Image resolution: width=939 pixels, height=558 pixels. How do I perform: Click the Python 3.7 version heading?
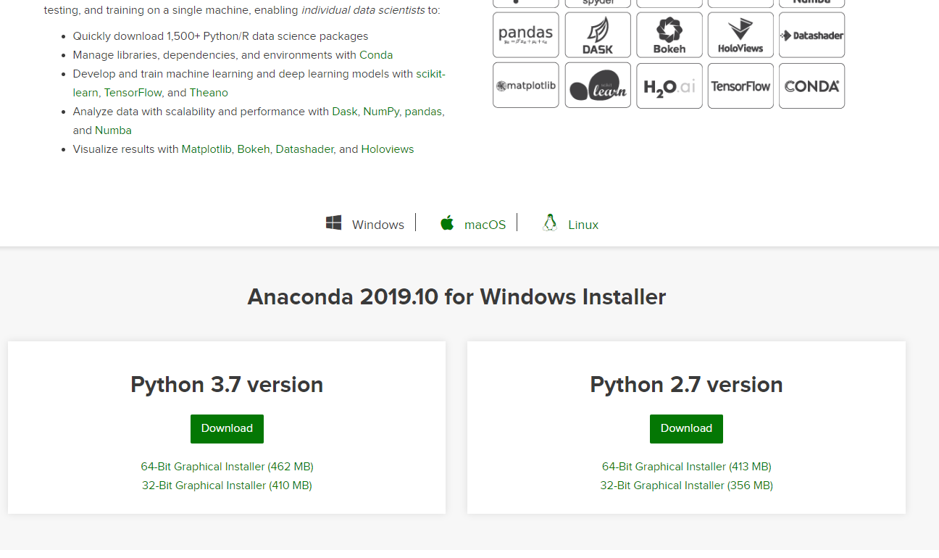pos(227,385)
